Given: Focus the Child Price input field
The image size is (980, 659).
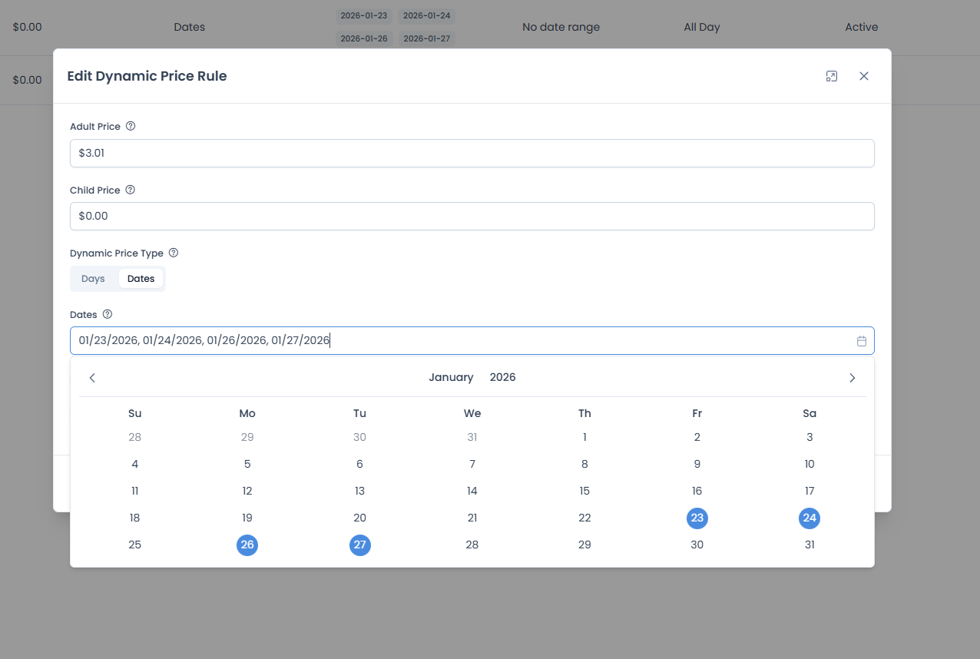Looking at the screenshot, I should coord(472,216).
